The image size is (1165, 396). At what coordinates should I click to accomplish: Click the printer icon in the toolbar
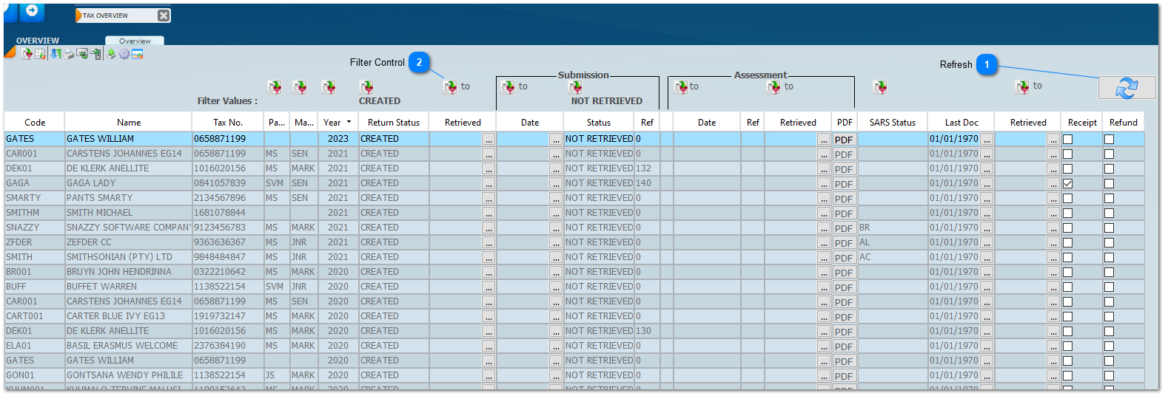pyautogui.click(x=69, y=54)
